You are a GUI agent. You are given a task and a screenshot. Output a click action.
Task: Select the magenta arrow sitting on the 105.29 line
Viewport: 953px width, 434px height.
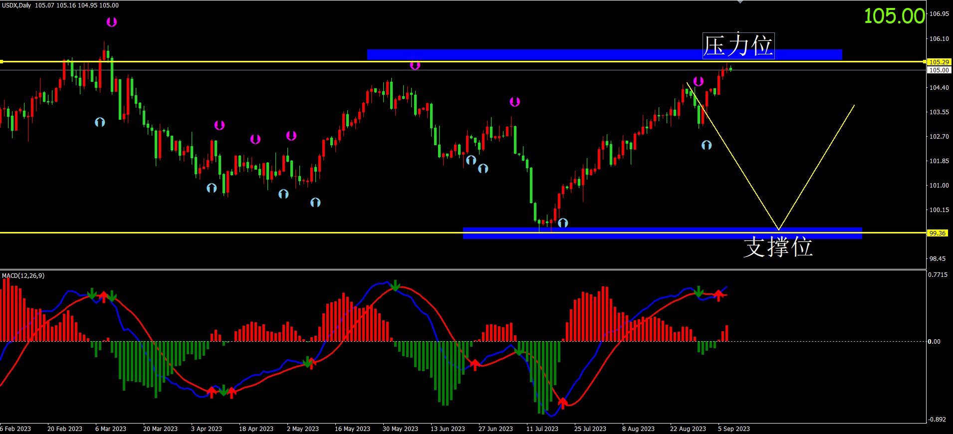(x=415, y=65)
